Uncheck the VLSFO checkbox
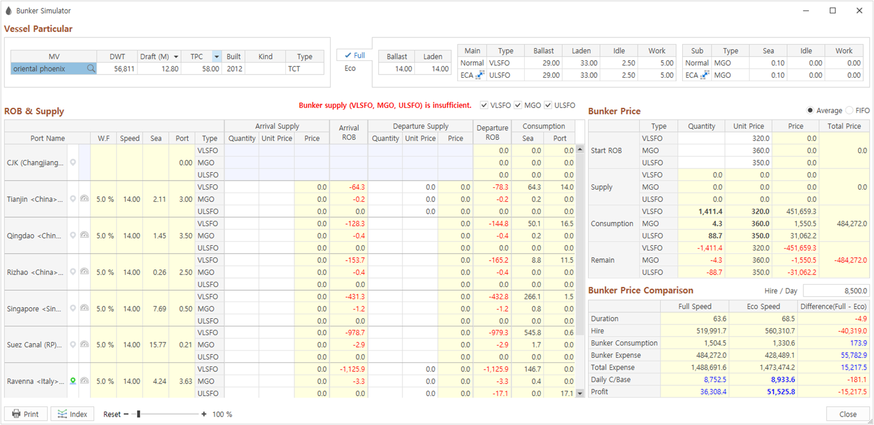 (x=484, y=105)
